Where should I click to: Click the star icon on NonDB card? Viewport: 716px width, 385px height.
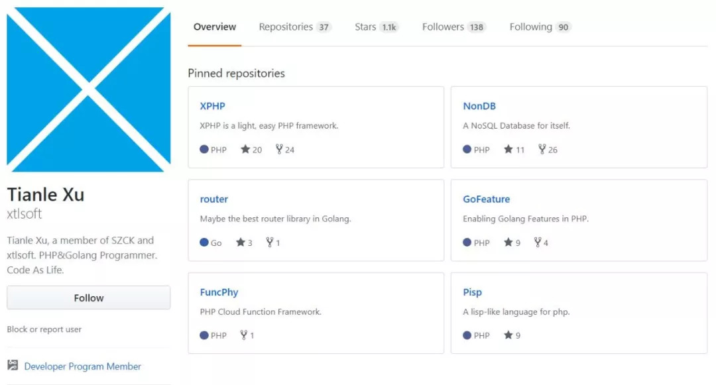point(508,150)
